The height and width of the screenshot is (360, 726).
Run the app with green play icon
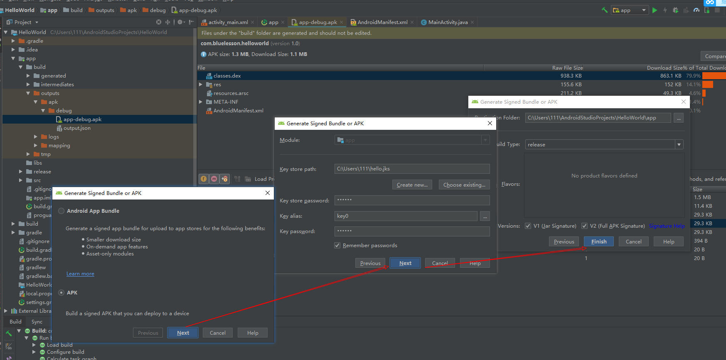click(655, 10)
